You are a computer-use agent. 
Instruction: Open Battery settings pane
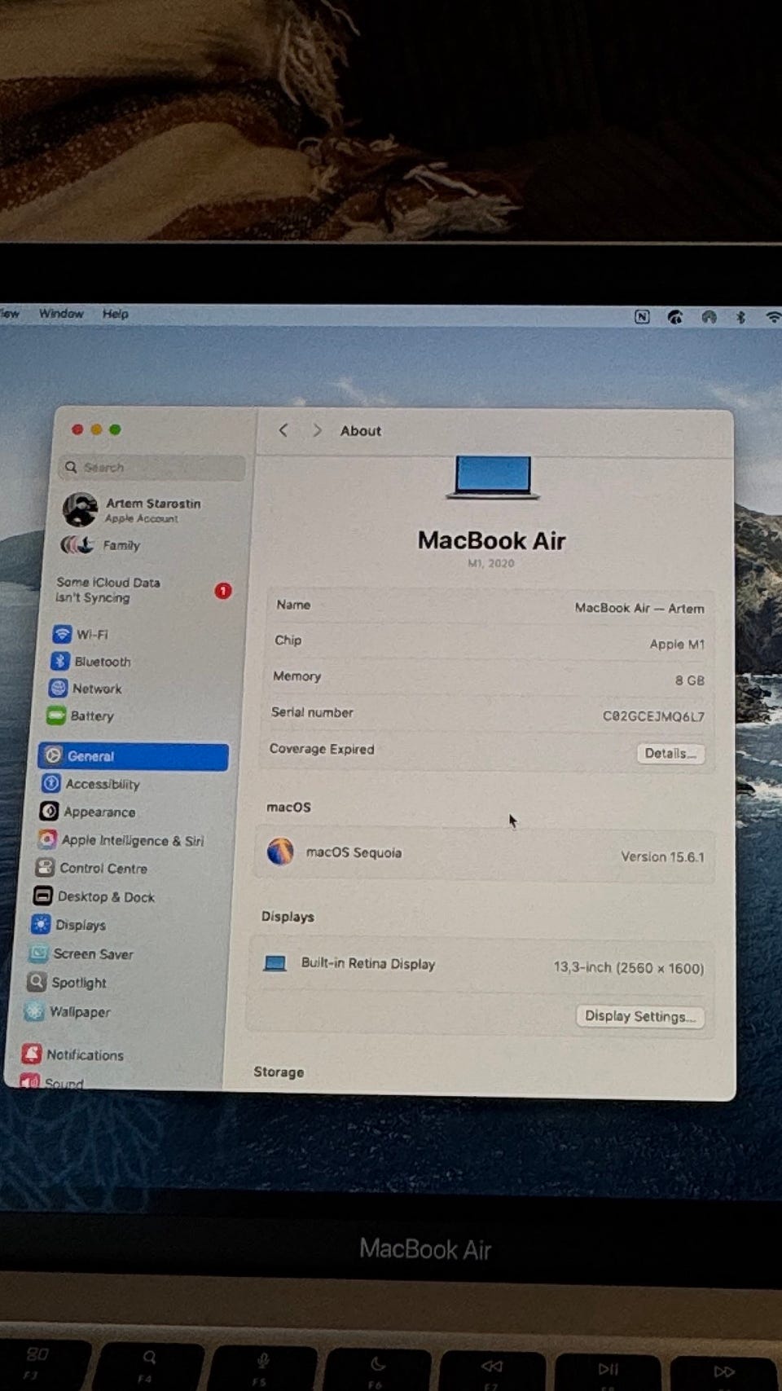80,715
